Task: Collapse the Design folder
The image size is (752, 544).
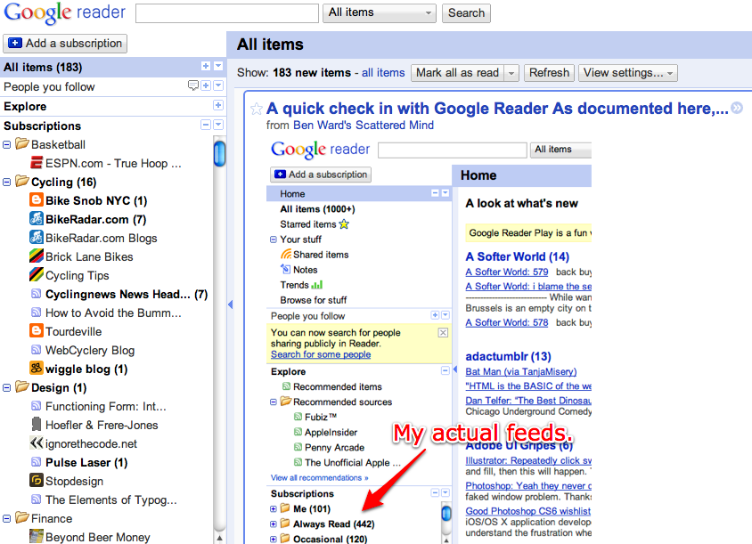Action: (7, 388)
